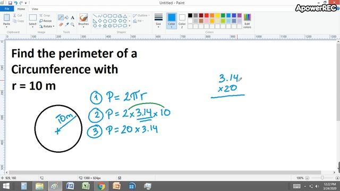The image size is (340, 191).
Task: Click the Brushes icon
Action: [83, 18]
